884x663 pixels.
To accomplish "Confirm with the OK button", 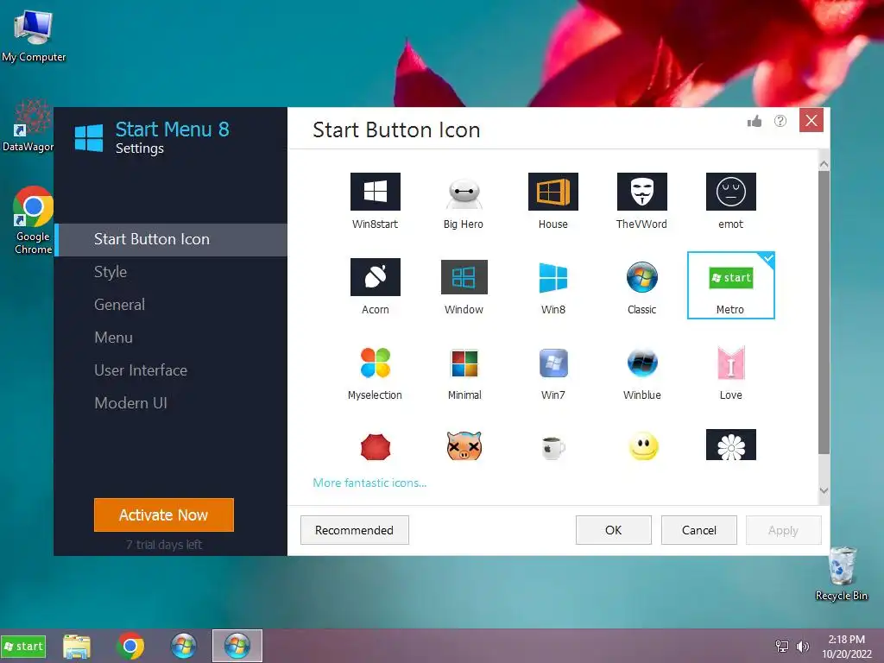I will pos(614,530).
